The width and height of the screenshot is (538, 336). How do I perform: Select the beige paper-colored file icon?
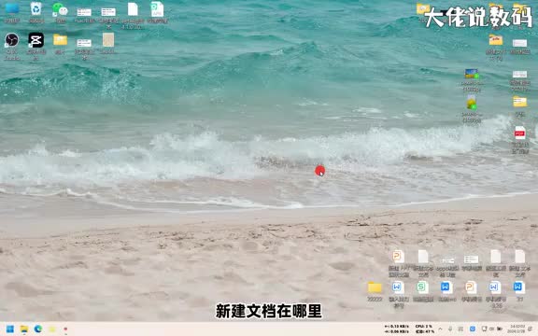point(108,40)
